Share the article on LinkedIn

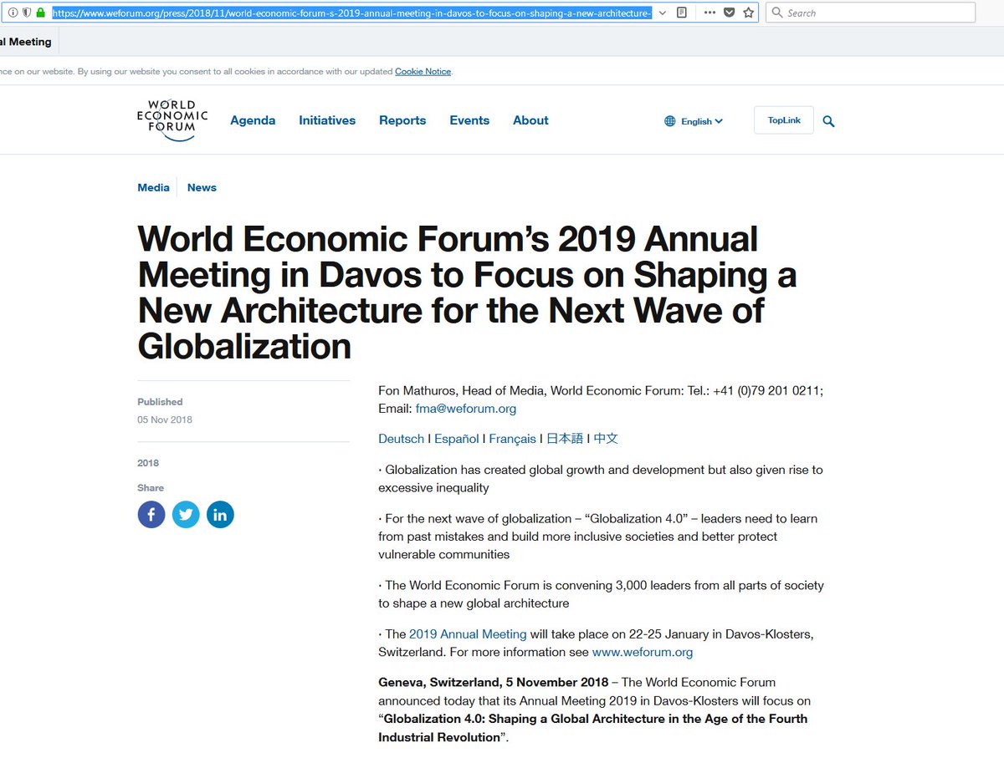(x=220, y=515)
